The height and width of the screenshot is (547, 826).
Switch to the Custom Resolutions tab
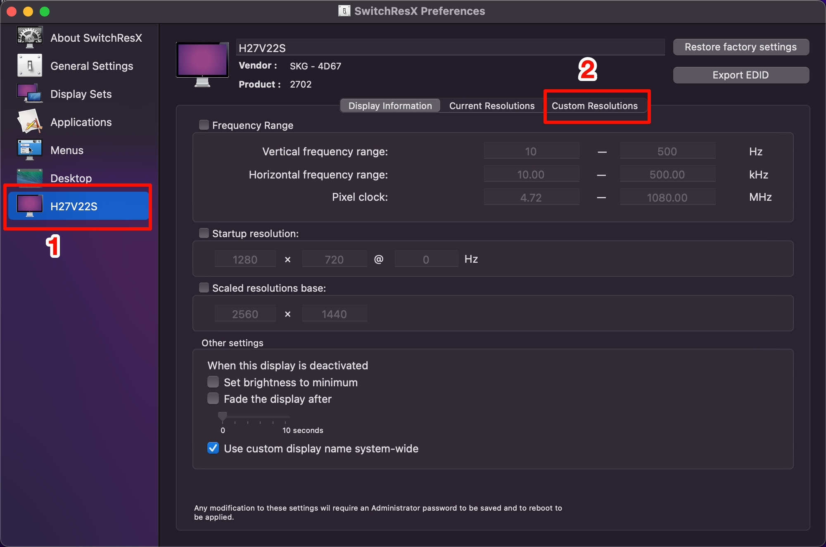coord(594,106)
